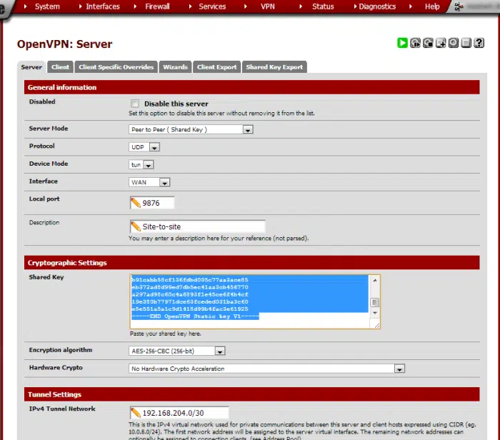Enable the Disable this server checkbox
This screenshot has width=500, height=440.
[x=135, y=104]
